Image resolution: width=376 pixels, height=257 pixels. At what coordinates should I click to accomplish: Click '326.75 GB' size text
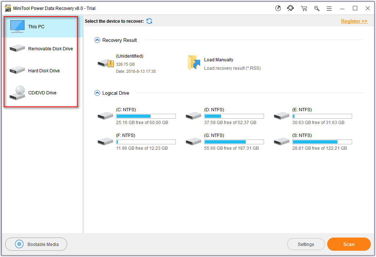[x=126, y=64]
